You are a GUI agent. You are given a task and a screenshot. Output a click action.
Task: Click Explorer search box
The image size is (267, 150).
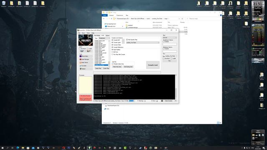pyautogui.click(x=203, y=18)
